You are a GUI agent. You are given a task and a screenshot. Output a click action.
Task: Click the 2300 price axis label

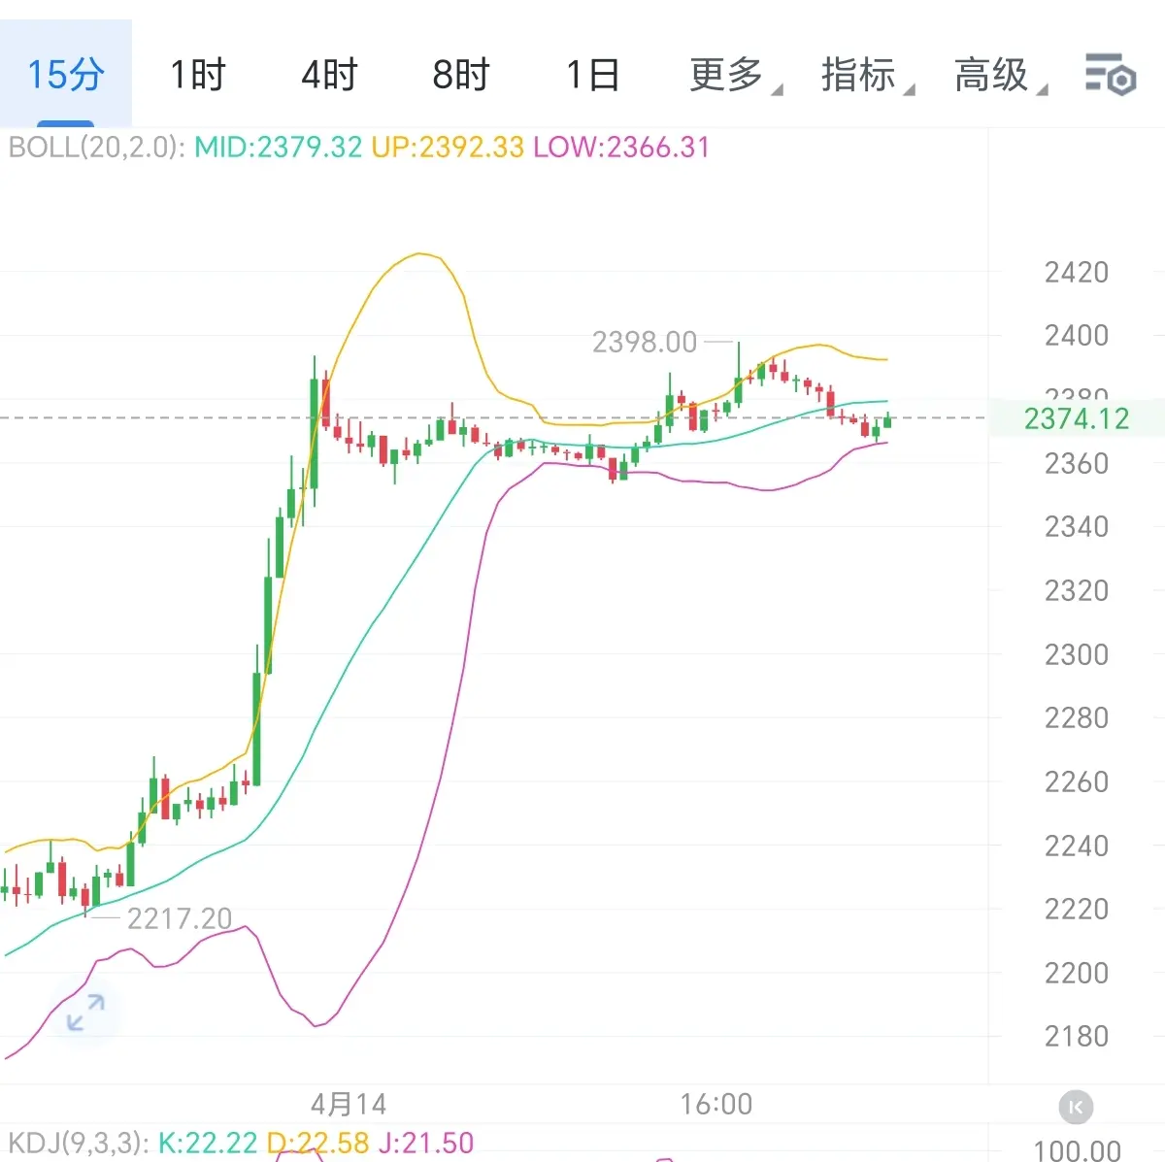[1077, 654]
